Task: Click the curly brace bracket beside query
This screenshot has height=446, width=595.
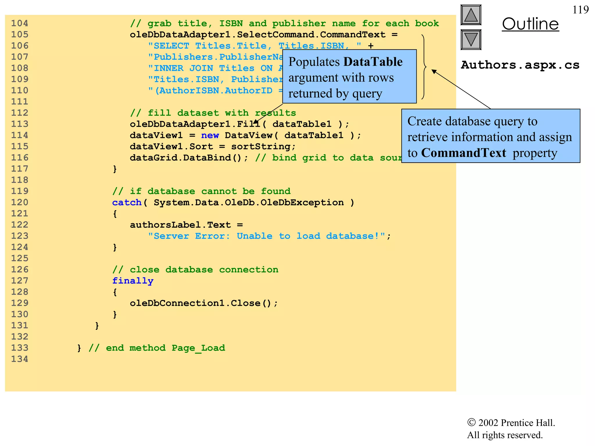Action: click(424, 67)
